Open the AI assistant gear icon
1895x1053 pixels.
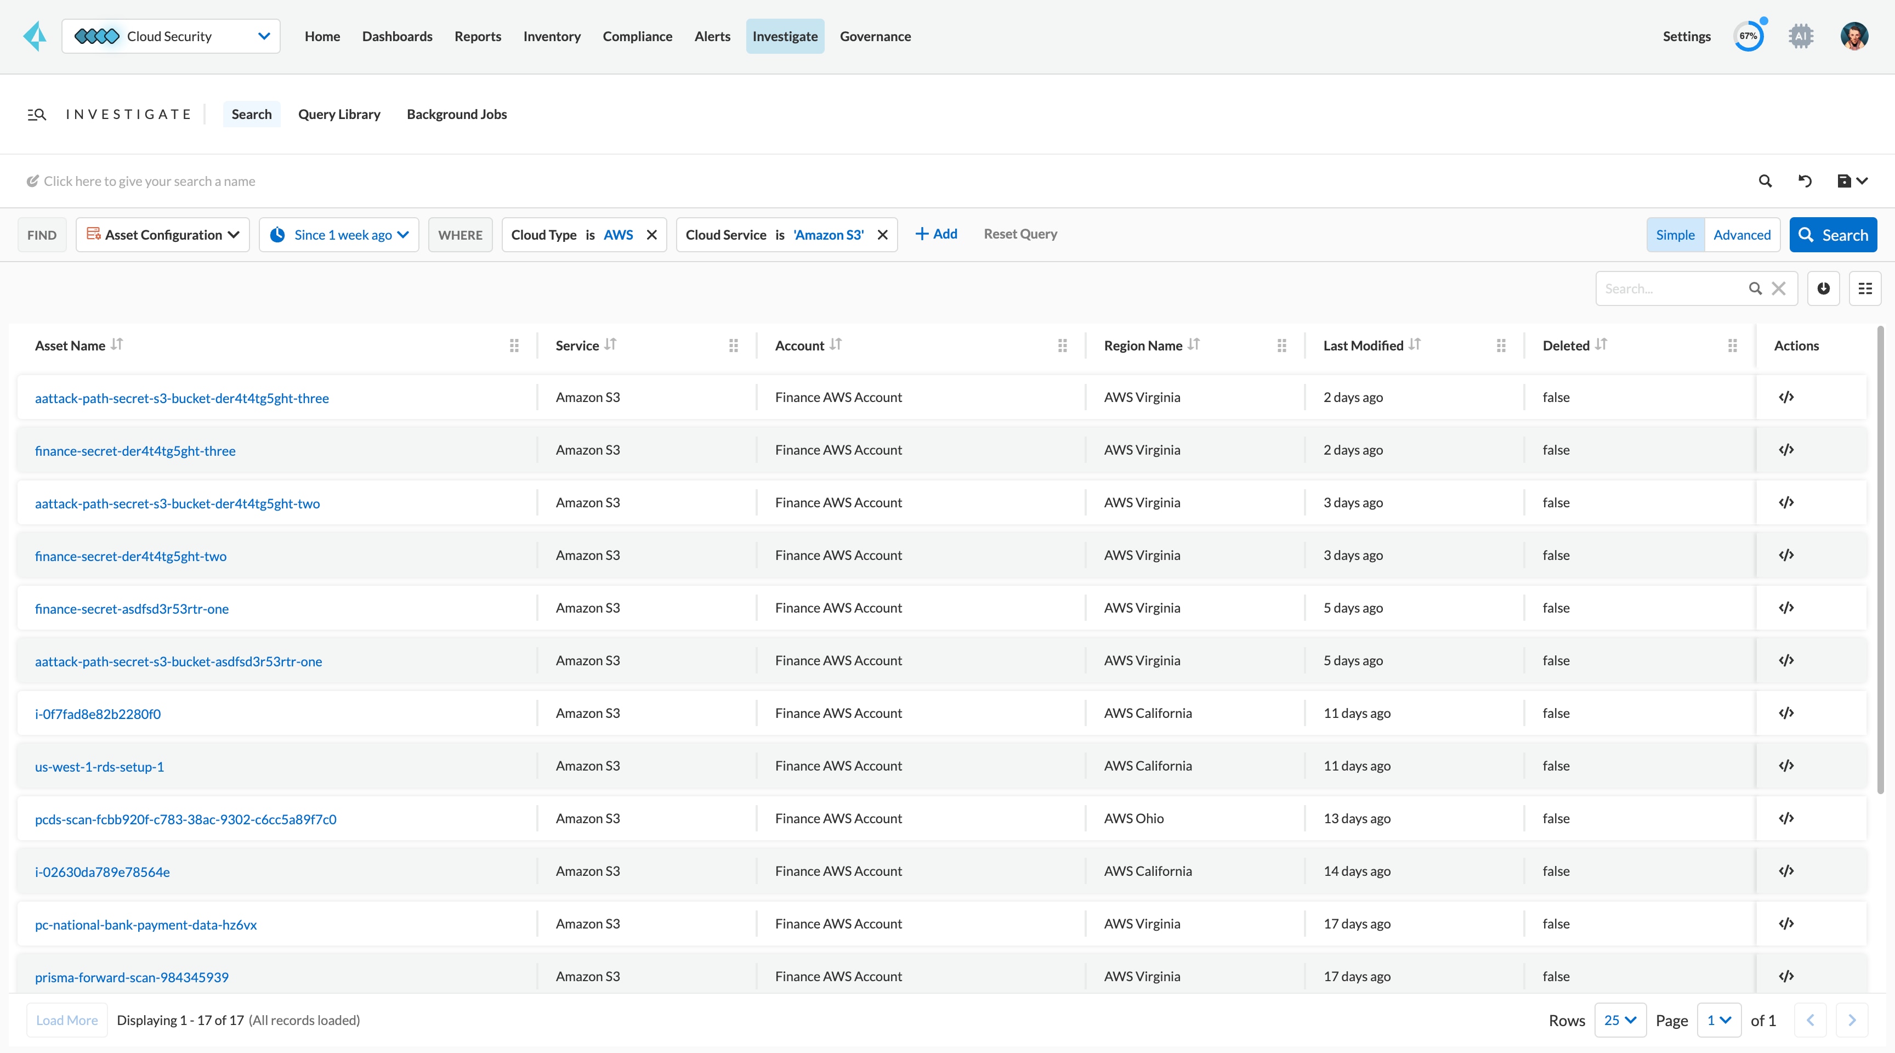pyautogui.click(x=1801, y=36)
